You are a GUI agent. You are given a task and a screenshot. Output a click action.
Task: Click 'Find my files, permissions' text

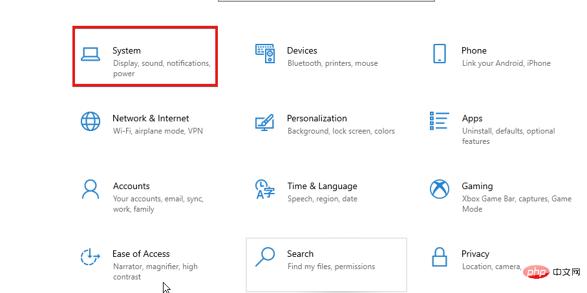point(331,267)
